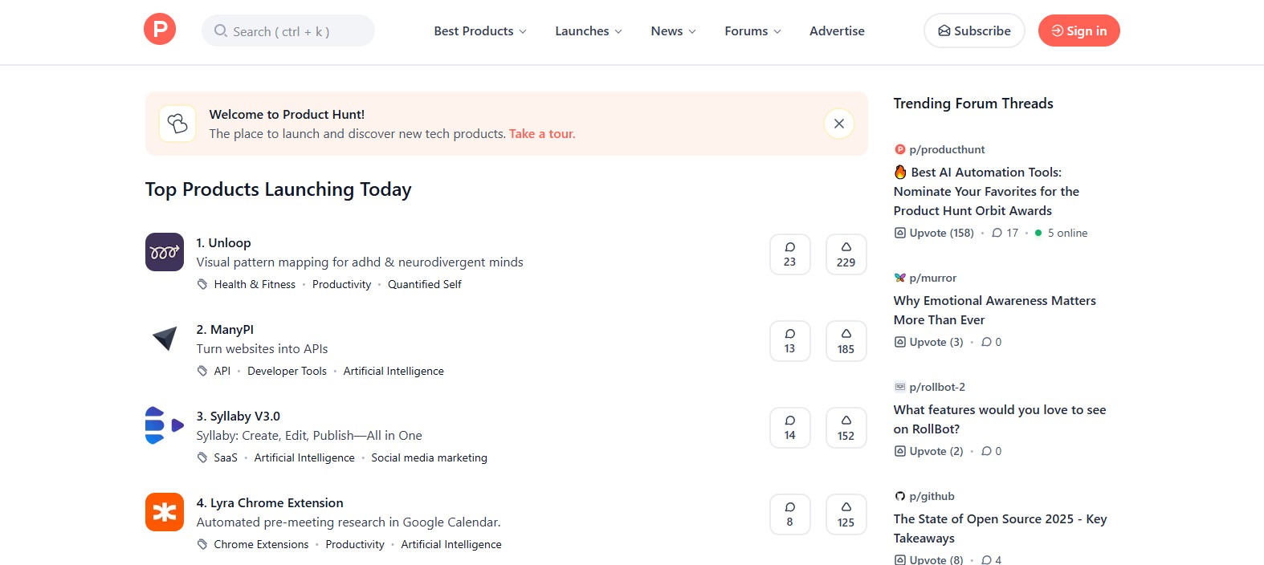
Task: Select the Quantified Self tag
Action: (x=425, y=284)
